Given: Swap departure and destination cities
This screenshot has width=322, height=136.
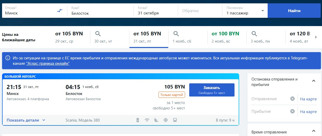Looking at the screenshot, I should pyautogui.click(x=60, y=11).
